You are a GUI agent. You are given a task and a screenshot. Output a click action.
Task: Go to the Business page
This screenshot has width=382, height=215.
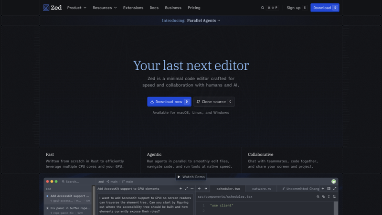pos(173,8)
